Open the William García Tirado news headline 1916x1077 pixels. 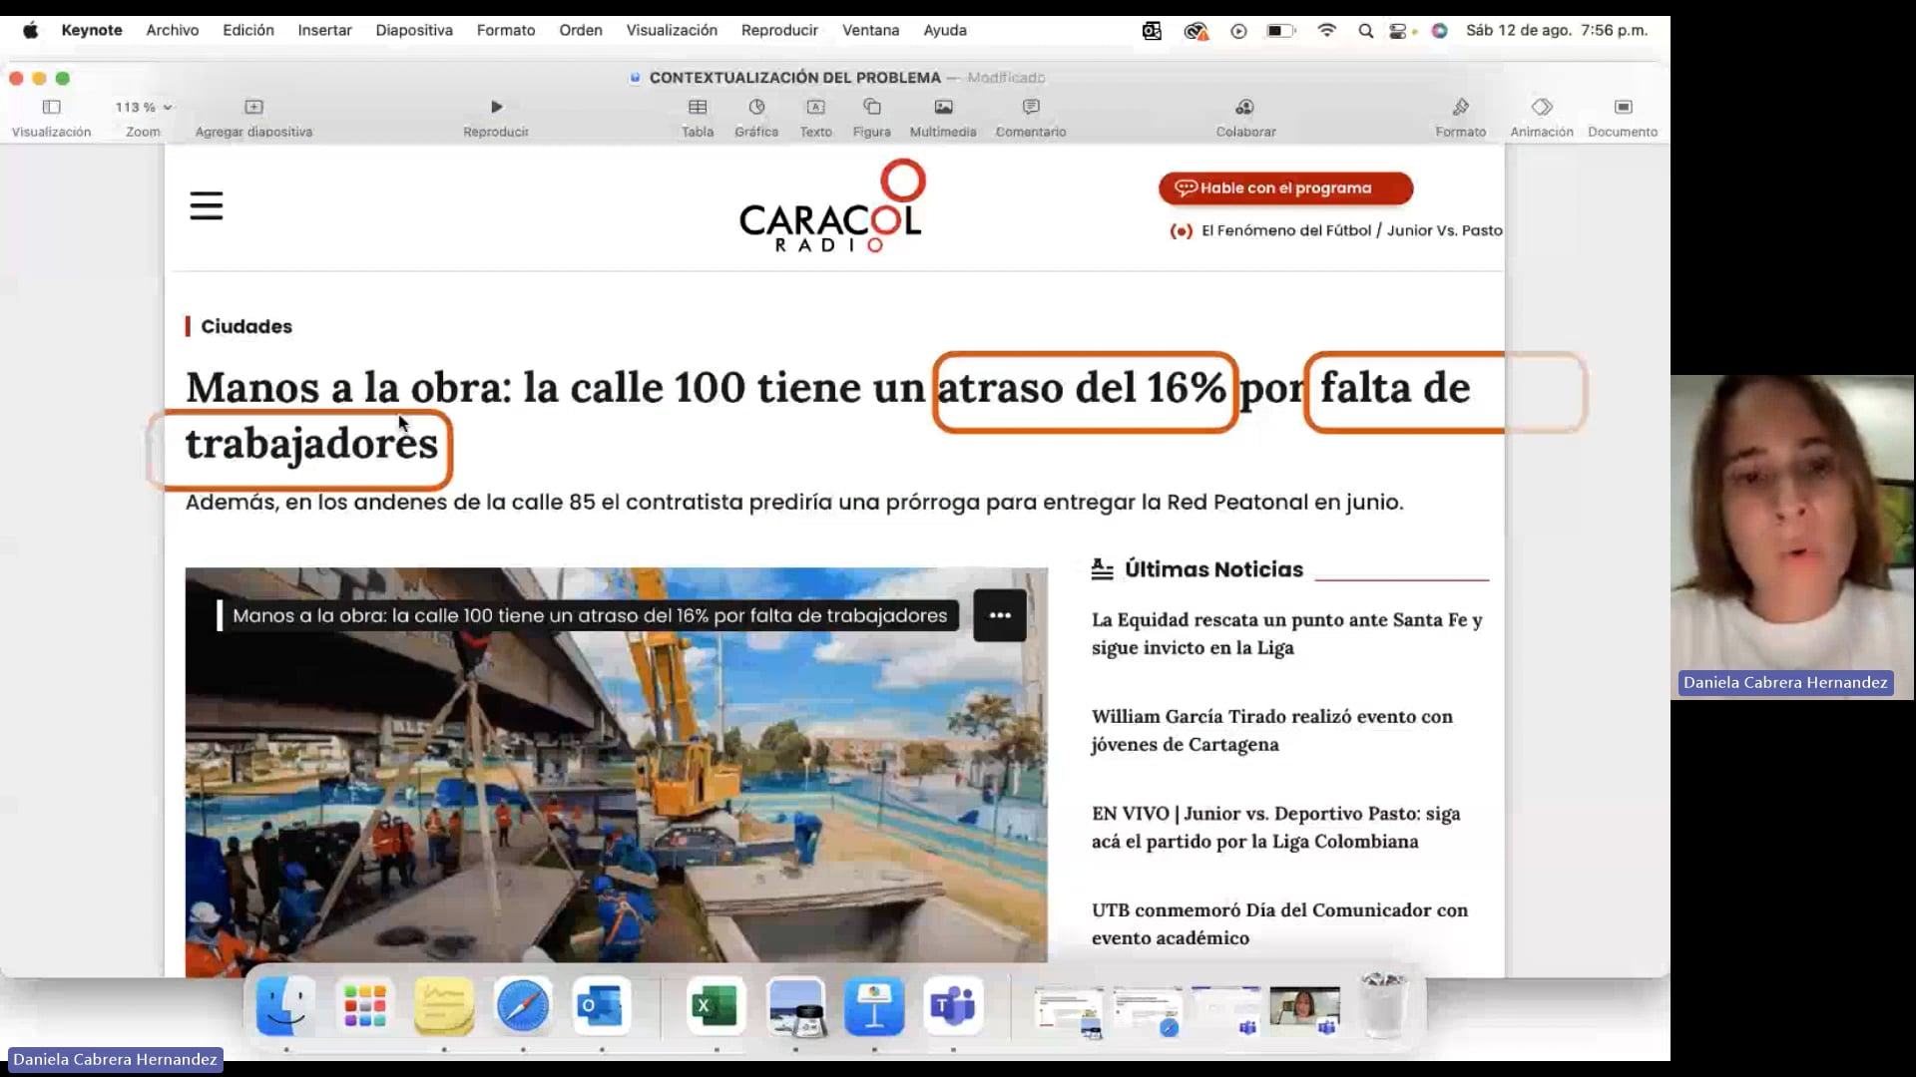(1271, 730)
